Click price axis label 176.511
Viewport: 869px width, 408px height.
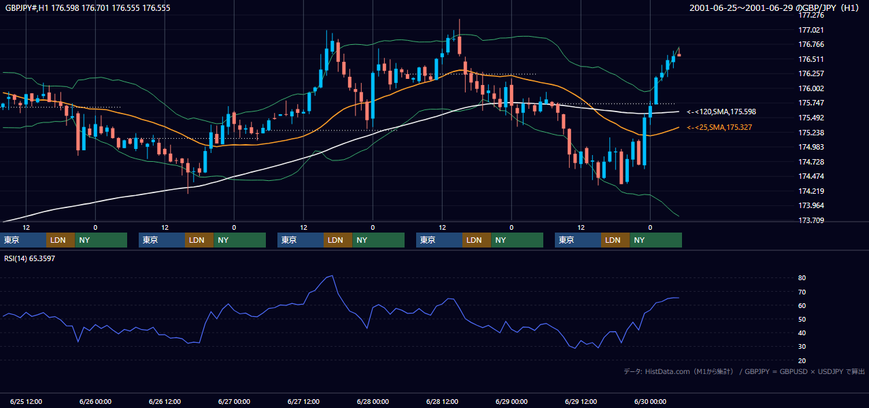click(812, 59)
